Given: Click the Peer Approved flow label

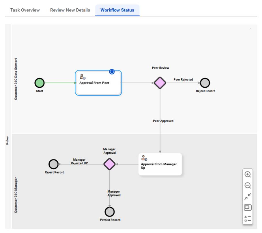Looking at the screenshot, I should [x=163, y=121].
